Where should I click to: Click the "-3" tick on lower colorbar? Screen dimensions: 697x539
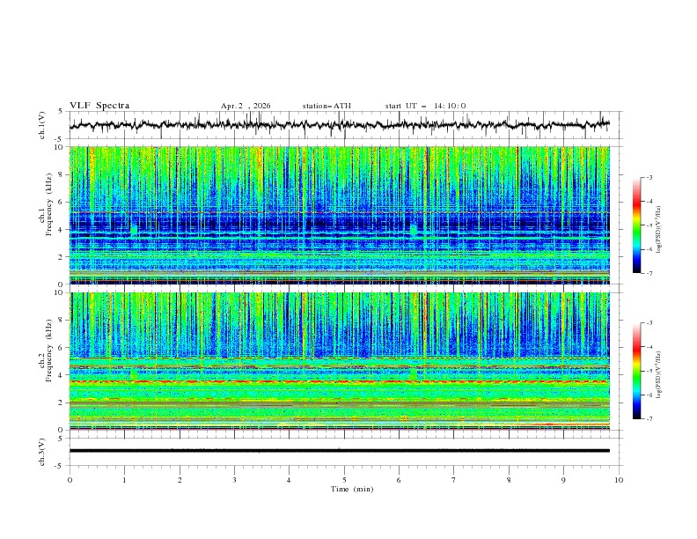coord(649,323)
